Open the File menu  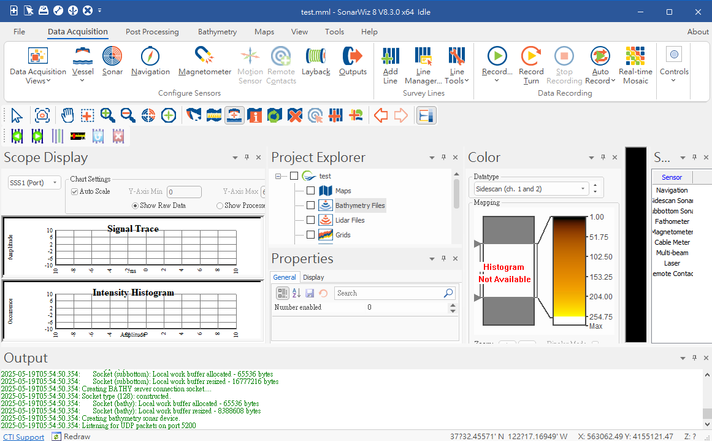(x=19, y=32)
